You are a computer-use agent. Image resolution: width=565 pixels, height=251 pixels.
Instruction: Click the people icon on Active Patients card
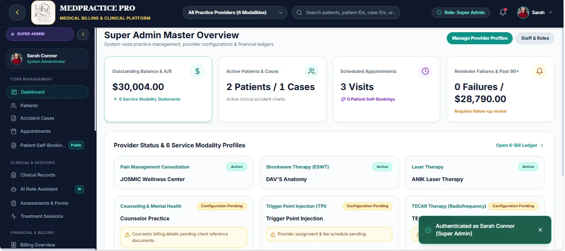click(x=312, y=71)
